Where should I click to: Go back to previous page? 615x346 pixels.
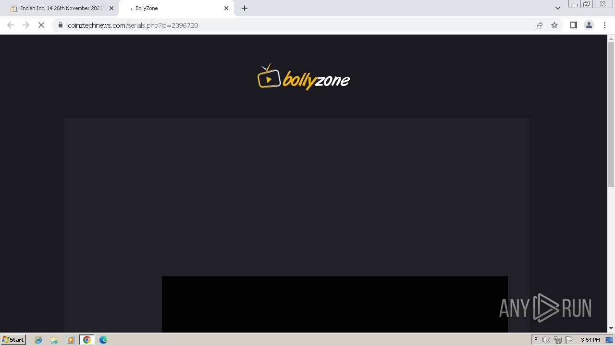point(11,25)
